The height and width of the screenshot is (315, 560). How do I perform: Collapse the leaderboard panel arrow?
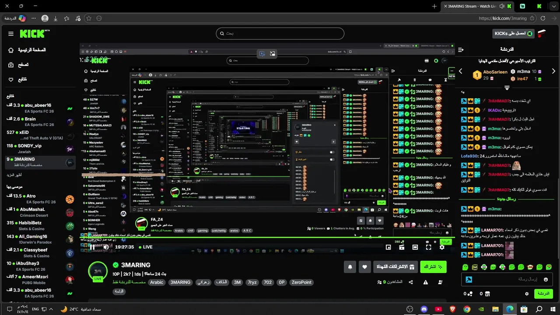coord(507,88)
